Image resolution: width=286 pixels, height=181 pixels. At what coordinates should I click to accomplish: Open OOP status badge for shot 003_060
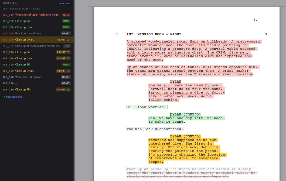coord(67,46)
